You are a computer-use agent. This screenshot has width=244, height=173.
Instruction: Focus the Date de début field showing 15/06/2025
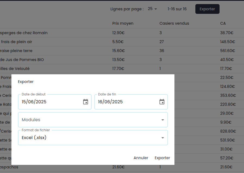click(x=49, y=102)
